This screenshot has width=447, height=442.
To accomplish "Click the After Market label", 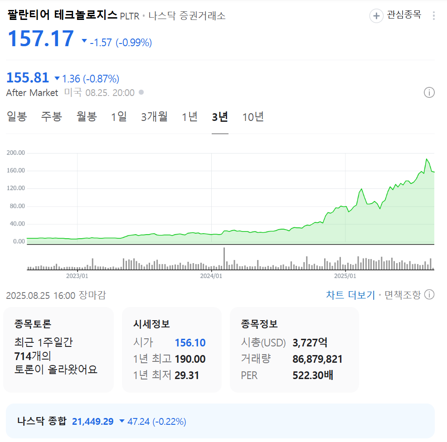I will point(32,92).
